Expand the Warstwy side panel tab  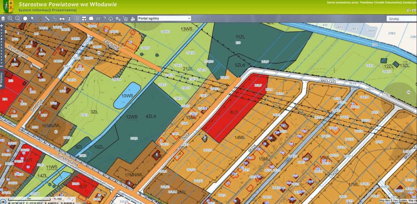[x=1, y=79]
